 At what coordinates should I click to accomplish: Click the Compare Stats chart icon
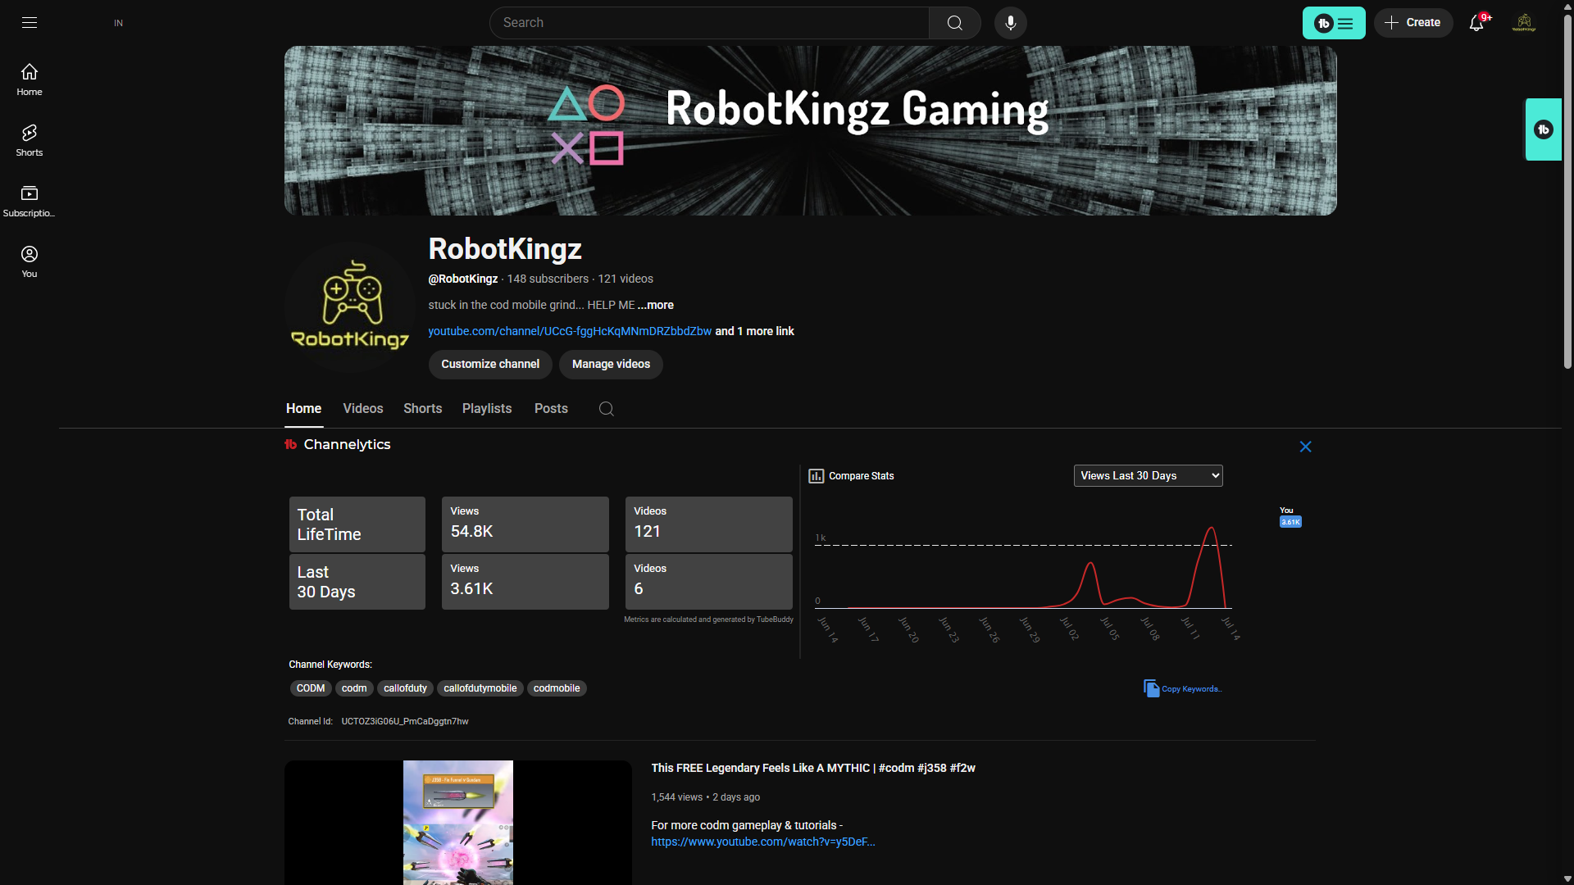click(817, 476)
